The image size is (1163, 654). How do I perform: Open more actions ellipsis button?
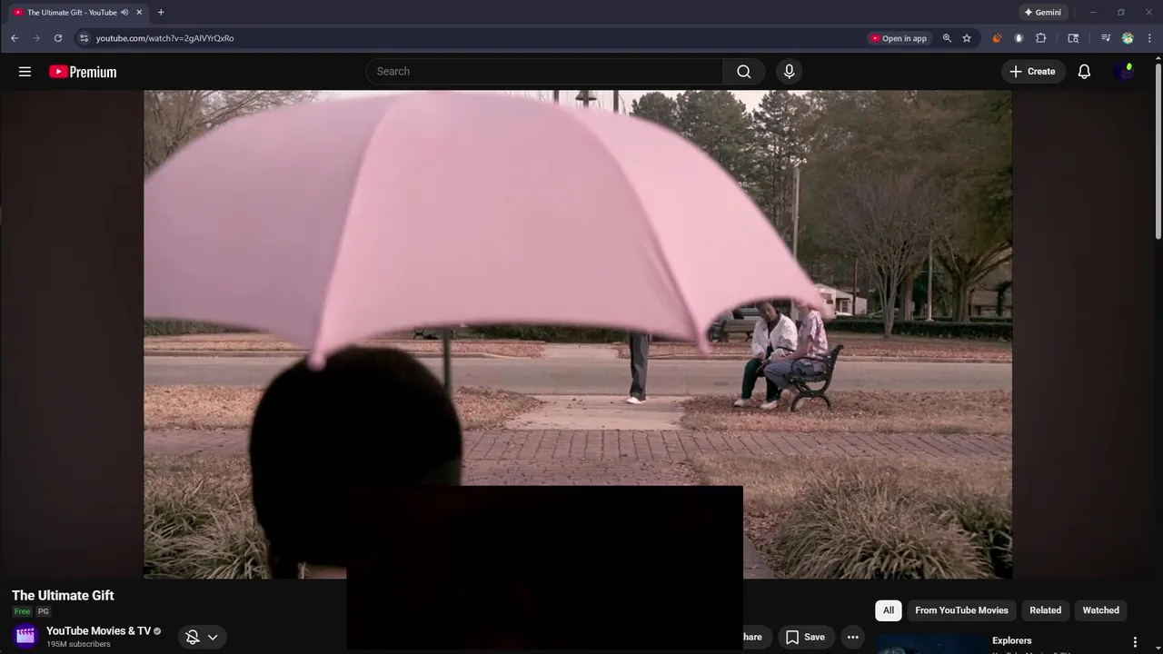tap(852, 637)
